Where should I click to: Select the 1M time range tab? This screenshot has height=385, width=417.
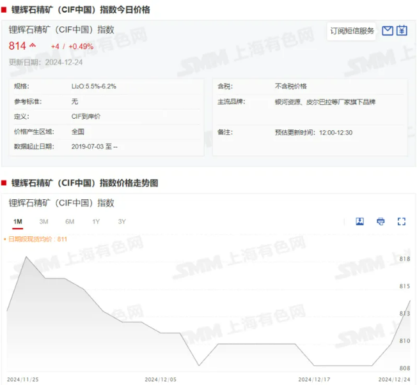(18, 222)
